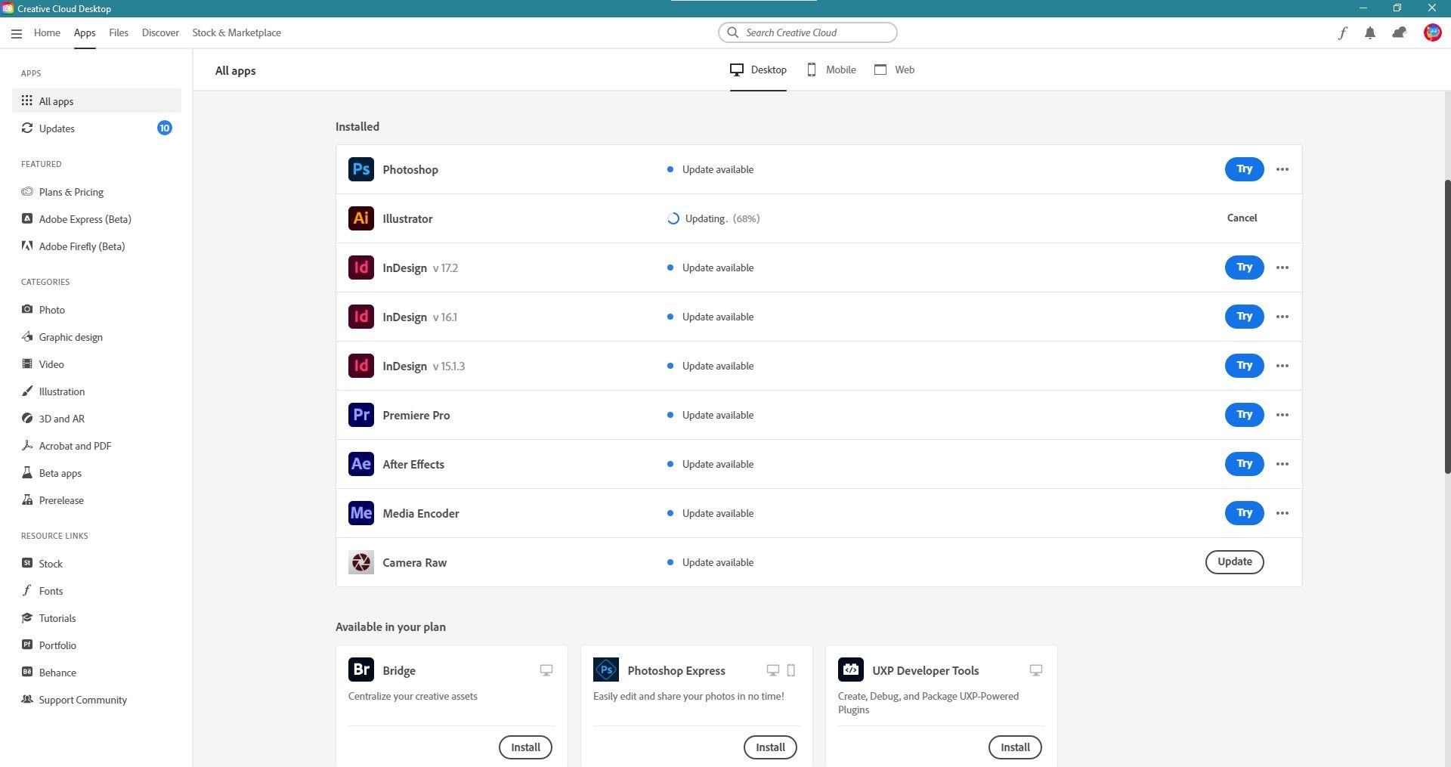1451x767 pixels.
Task: Click the Media Encoder app icon
Action: [361, 513]
